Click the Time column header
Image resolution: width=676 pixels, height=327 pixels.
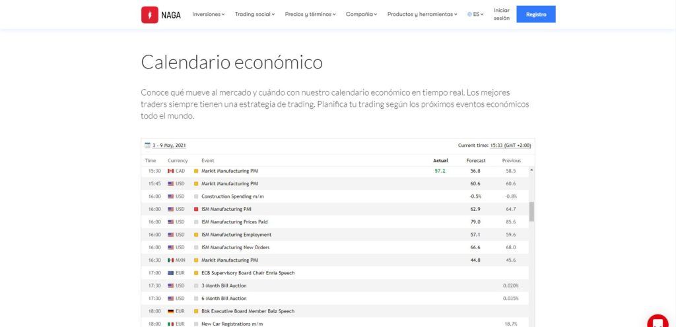click(x=151, y=160)
